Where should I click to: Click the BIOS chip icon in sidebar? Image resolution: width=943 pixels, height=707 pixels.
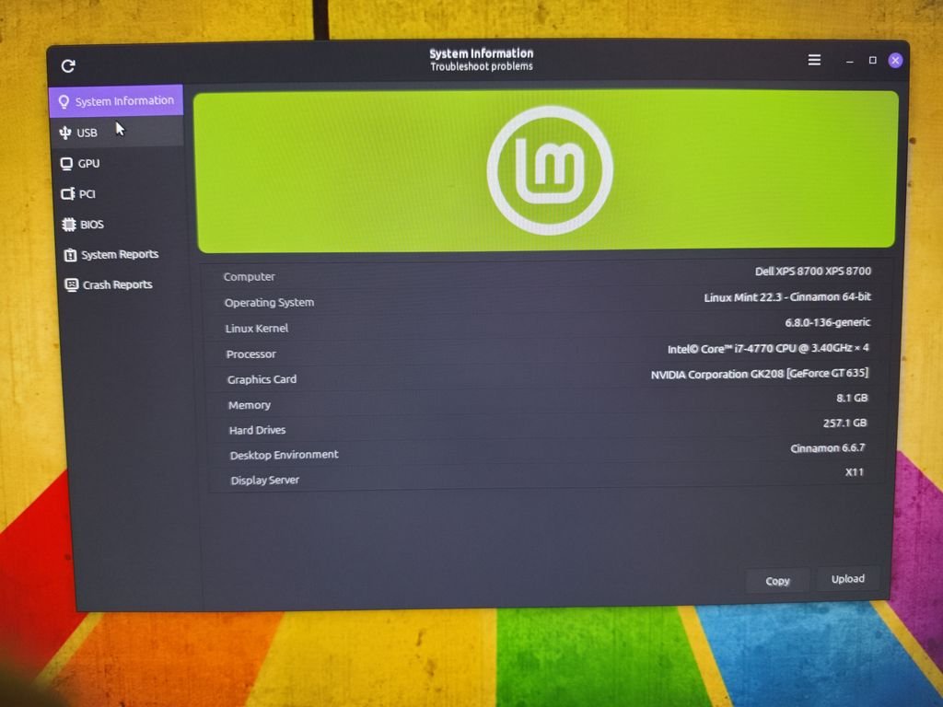[x=68, y=225]
